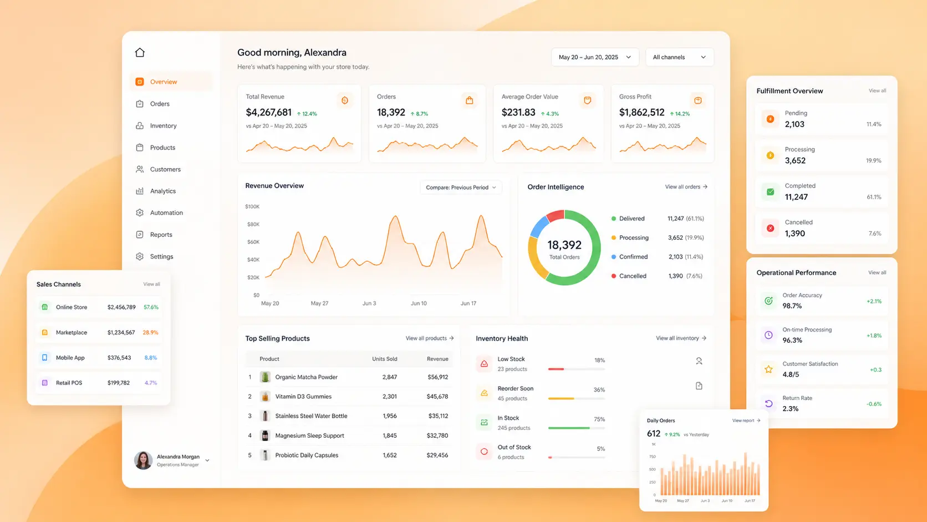Click the Online Store channel icon
This screenshot has width=927, height=522.
45,307
